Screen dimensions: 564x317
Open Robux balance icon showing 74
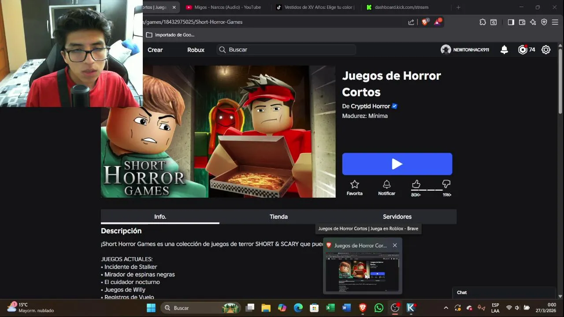pyautogui.click(x=523, y=50)
